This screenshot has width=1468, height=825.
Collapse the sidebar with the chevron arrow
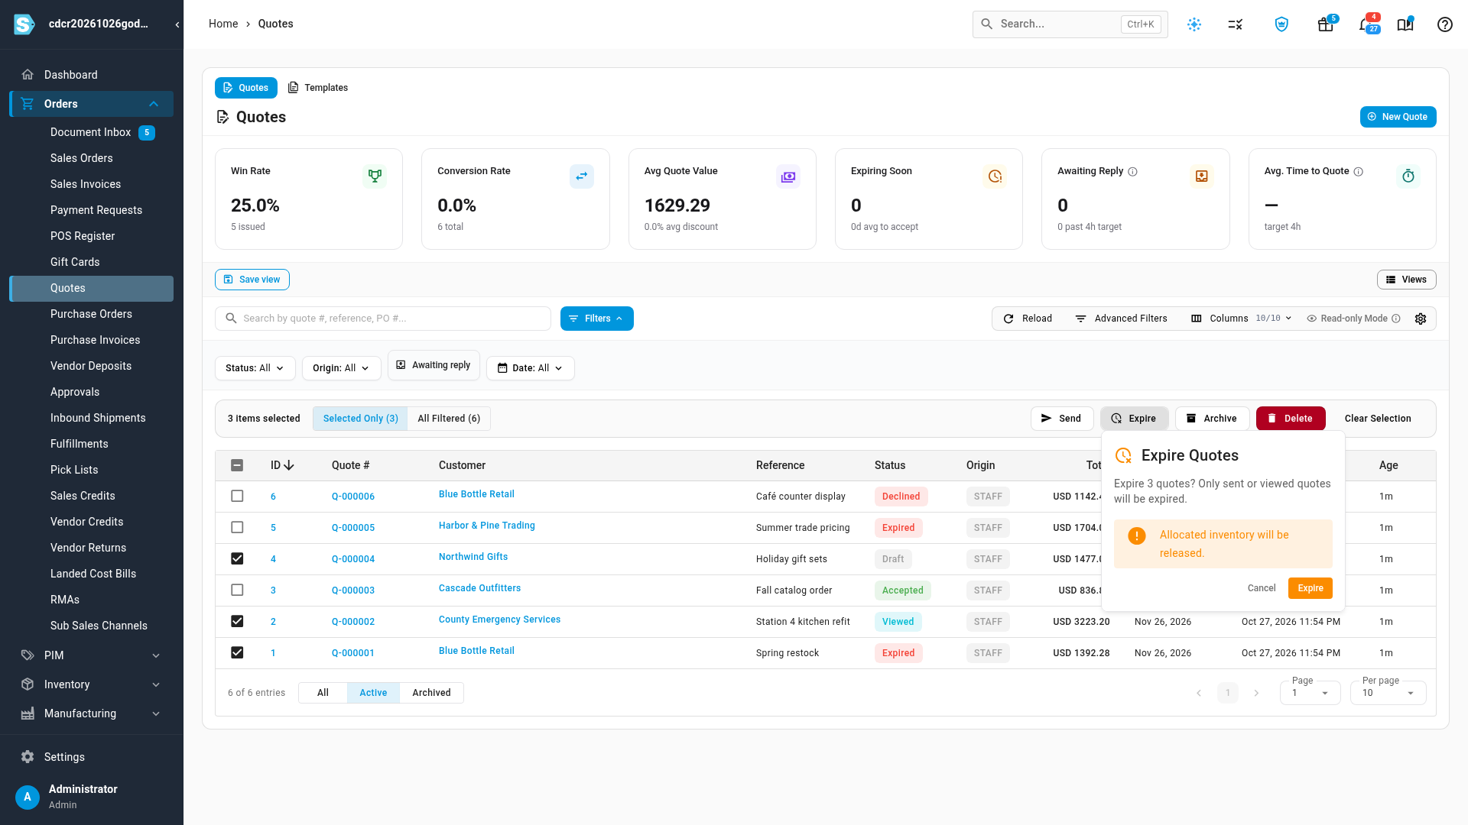tap(177, 24)
